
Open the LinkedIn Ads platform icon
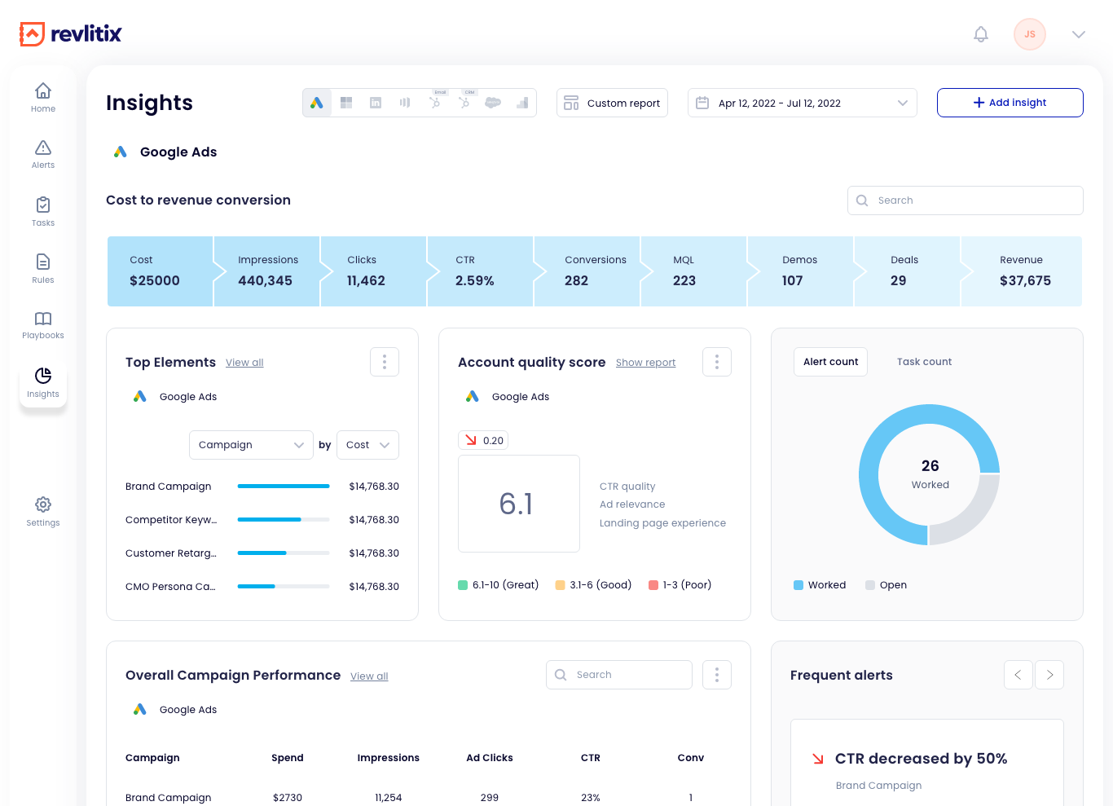click(x=375, y=103)
